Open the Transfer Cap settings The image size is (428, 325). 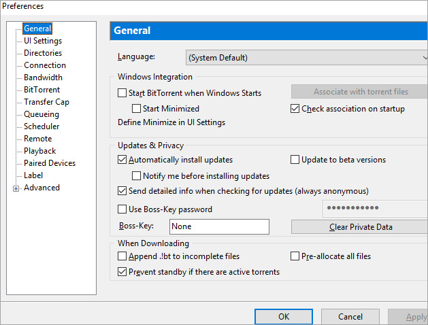[x=46, y=102]
